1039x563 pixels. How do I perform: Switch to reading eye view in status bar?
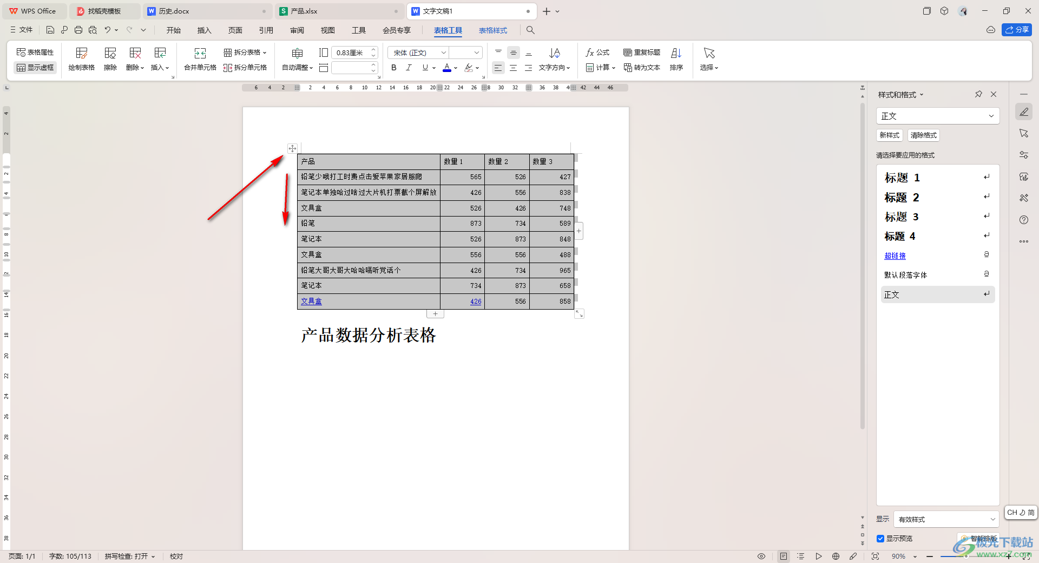[x=761, y=557]
